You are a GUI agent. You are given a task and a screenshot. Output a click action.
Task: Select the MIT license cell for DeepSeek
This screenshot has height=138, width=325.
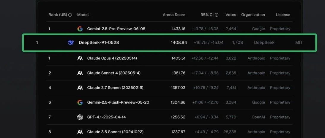pos(299,43)
